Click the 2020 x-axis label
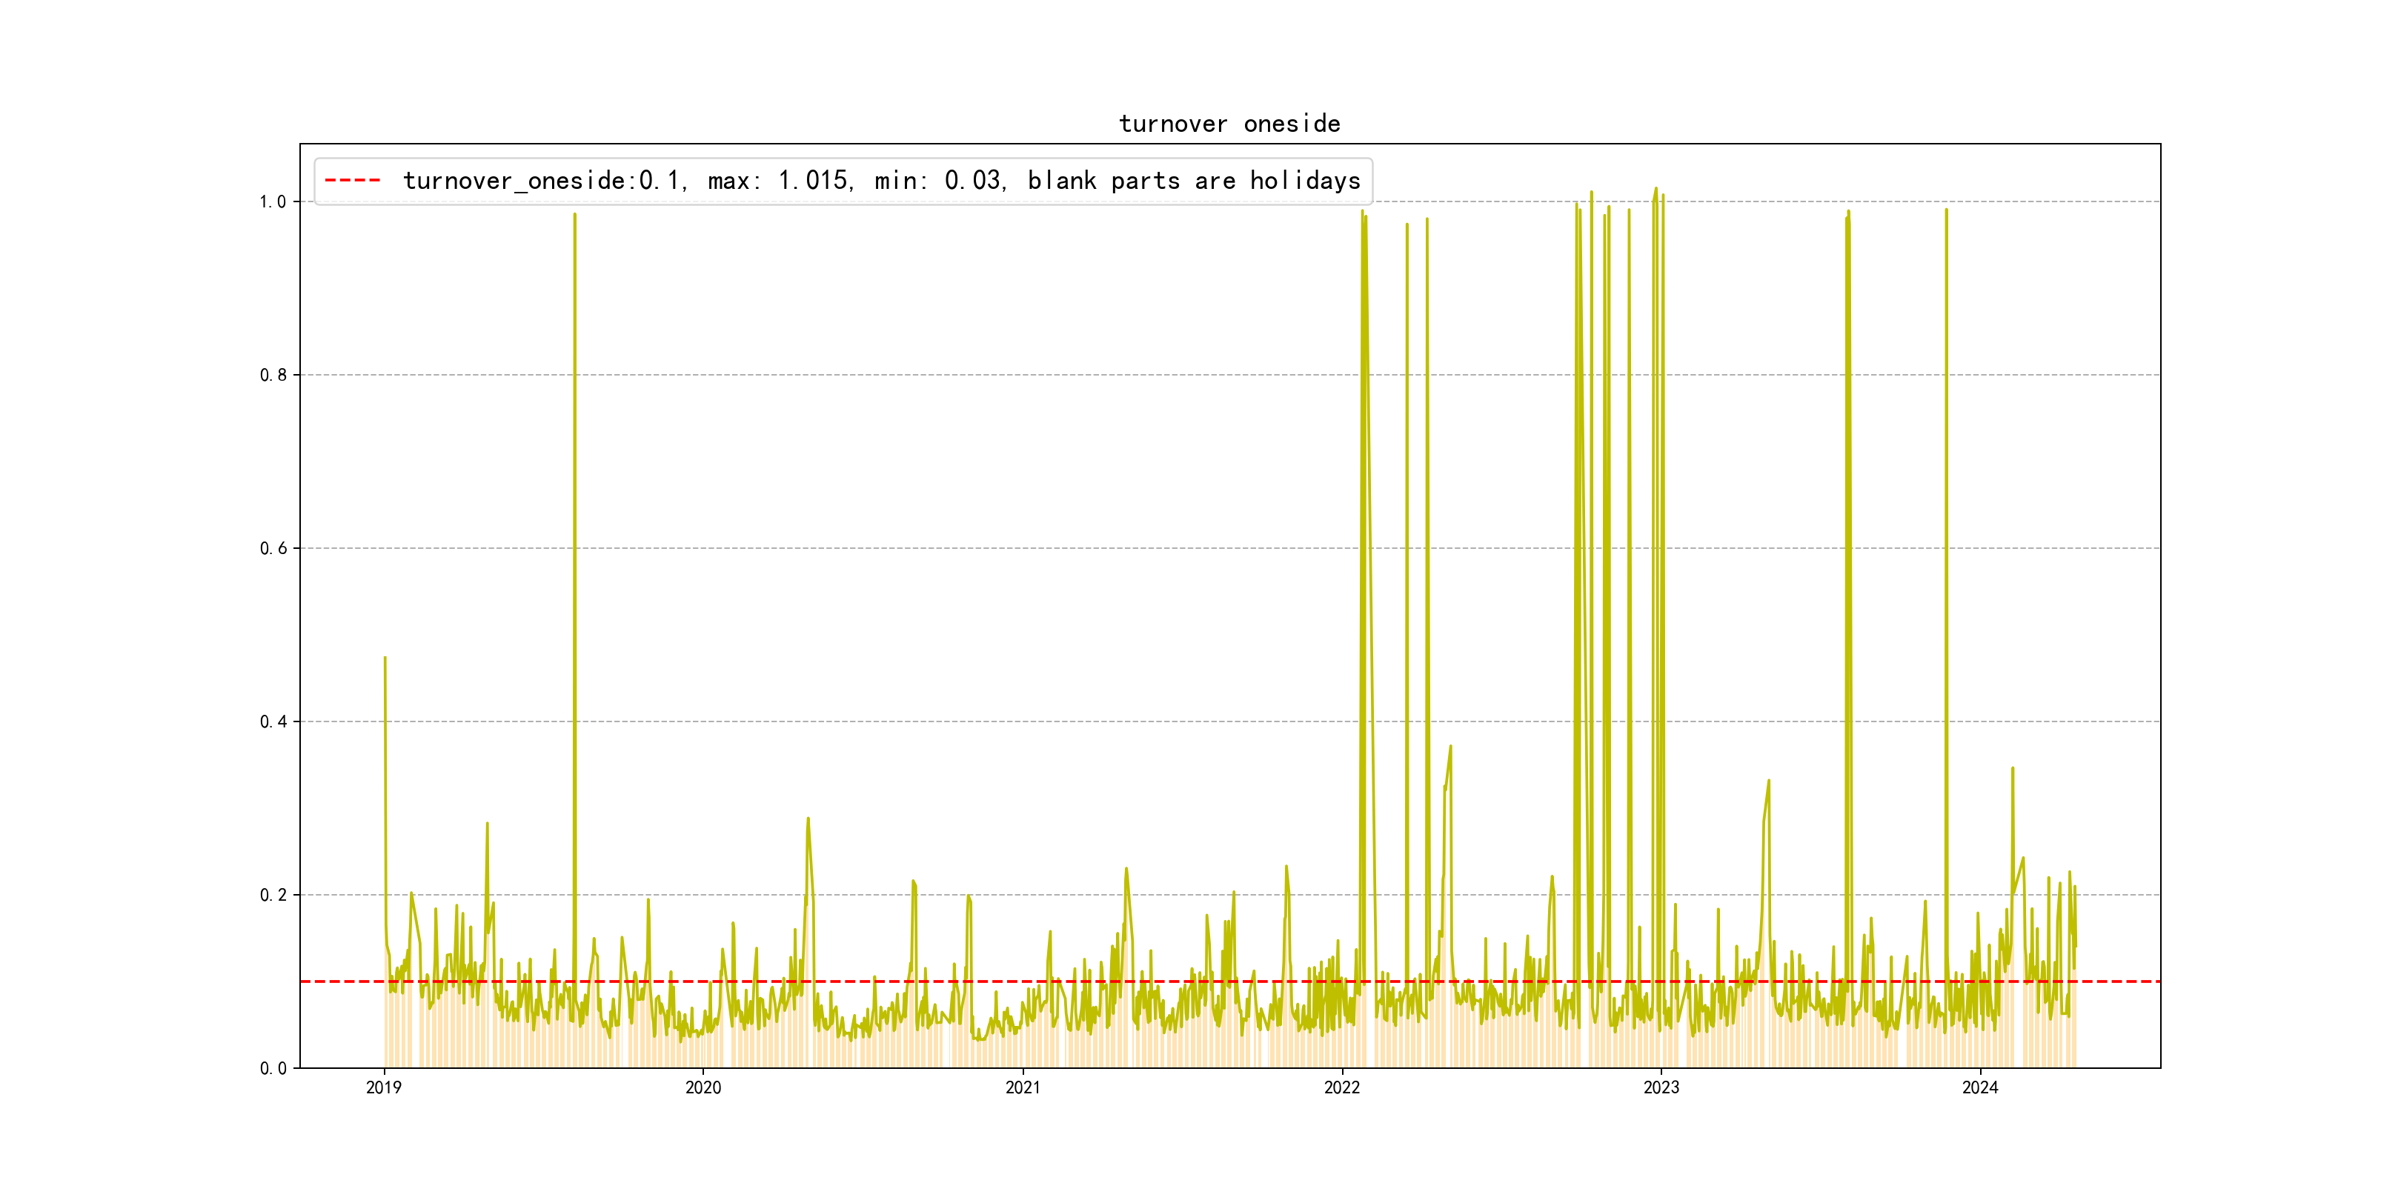The width and height of the screenshot is (2401, 1200). click(703, 1088)
